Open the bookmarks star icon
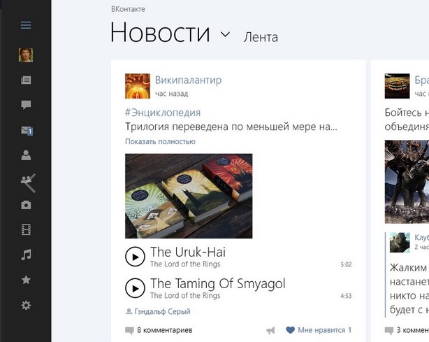The width and height of the screenshot is (429, 342). pos(26,280)
